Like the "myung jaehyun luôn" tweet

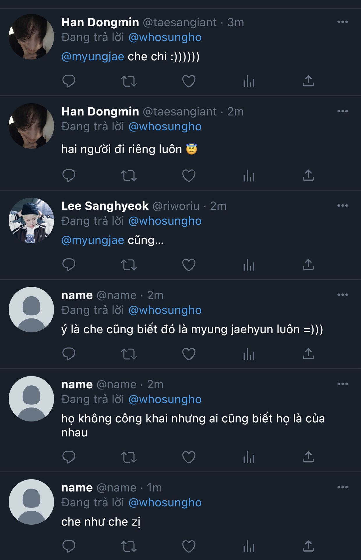188,354
